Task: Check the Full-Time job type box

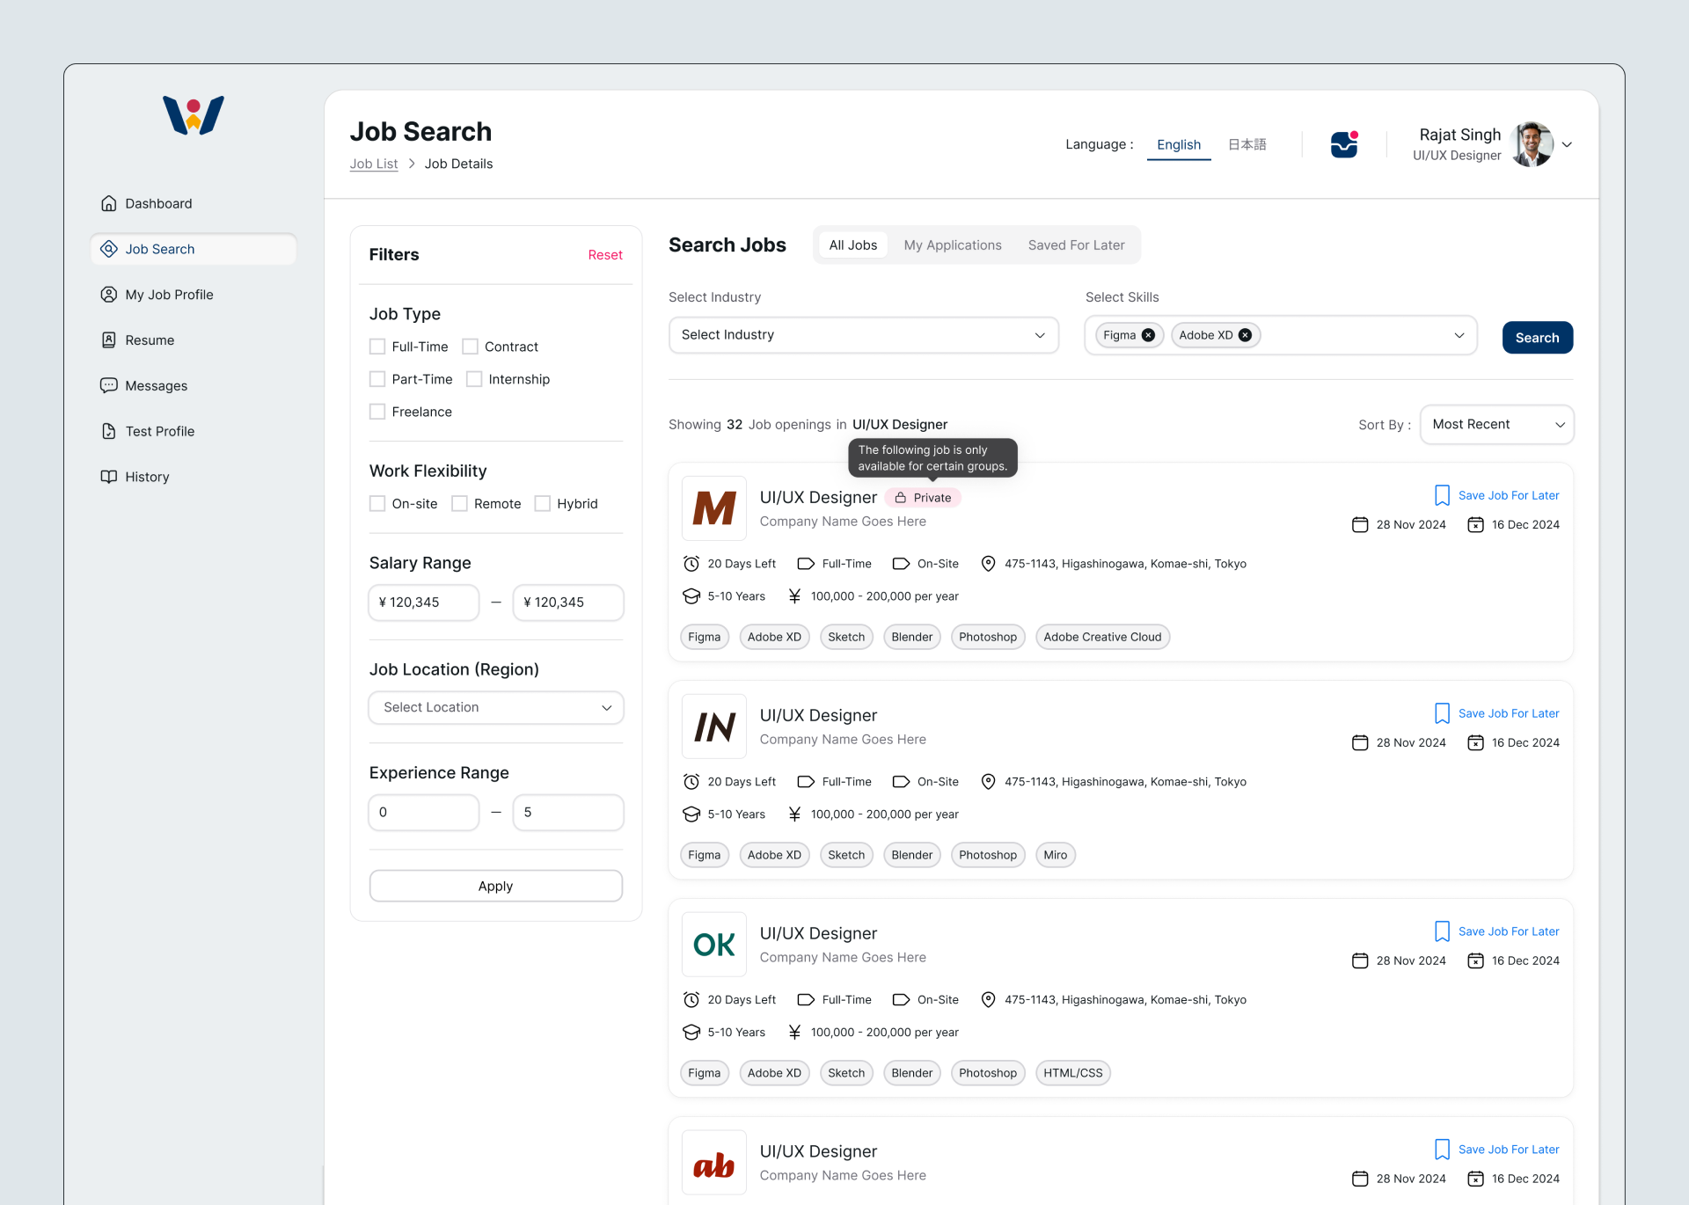Action: click(x=377, y=347)
